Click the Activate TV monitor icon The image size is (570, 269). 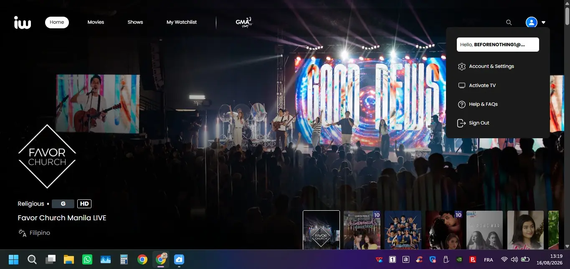tap(461, 85)
